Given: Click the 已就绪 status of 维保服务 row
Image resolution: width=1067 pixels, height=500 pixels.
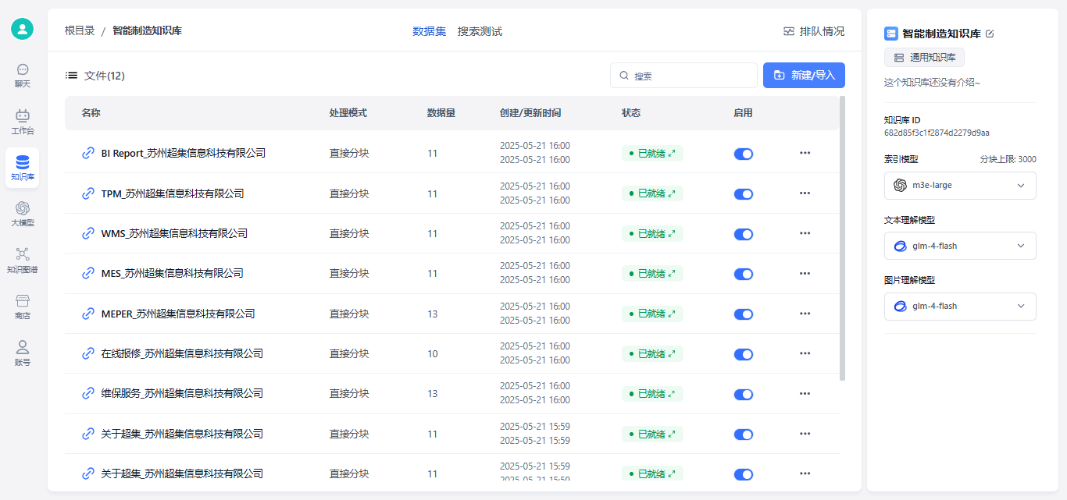Looking at the screenshot, I should click(652, 393).
